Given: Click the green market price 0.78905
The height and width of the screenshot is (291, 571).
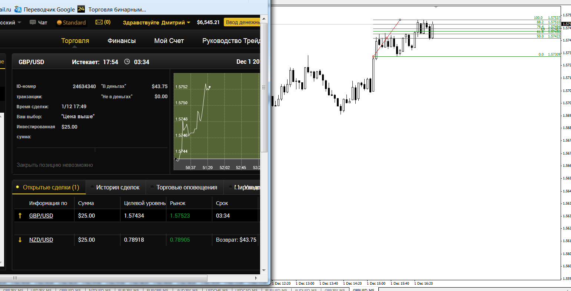Looking at the screenshot, I should click(180, 240).
